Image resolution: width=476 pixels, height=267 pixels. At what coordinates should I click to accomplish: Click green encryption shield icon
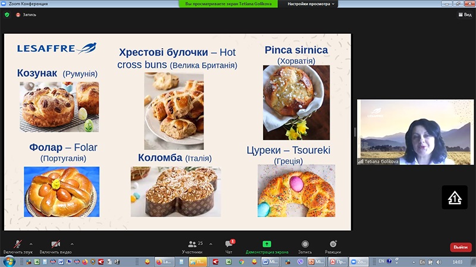7,14
